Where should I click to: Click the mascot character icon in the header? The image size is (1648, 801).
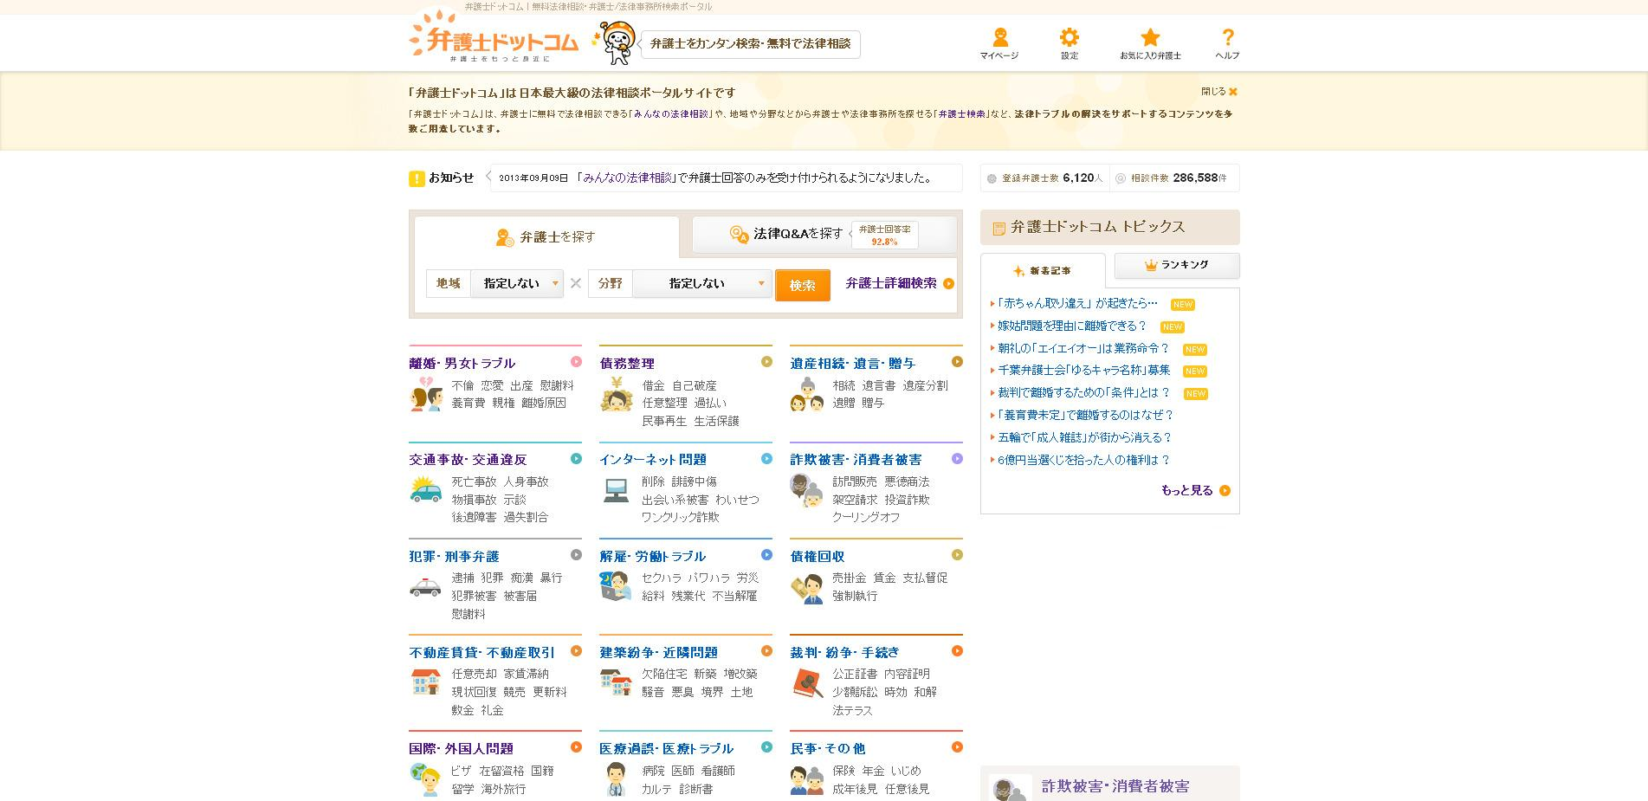pos(614,42)
